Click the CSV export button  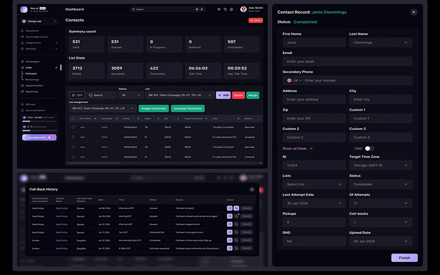(77, 95)
